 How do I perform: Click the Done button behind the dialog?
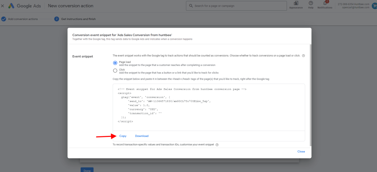[87, 170]
